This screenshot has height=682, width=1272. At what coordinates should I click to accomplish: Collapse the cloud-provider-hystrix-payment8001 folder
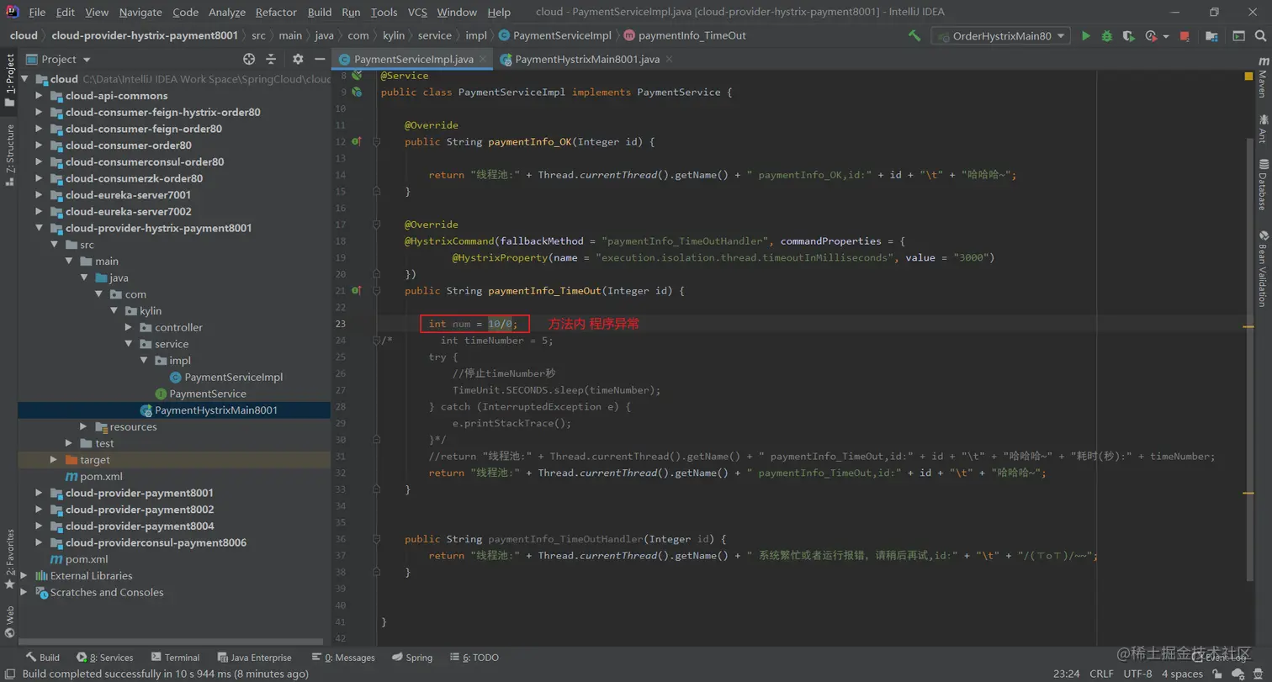(39, 228)
